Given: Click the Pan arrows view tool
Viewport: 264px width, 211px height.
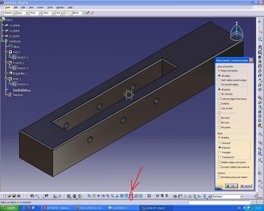Looking at the screenshot, I should (98, 196).
